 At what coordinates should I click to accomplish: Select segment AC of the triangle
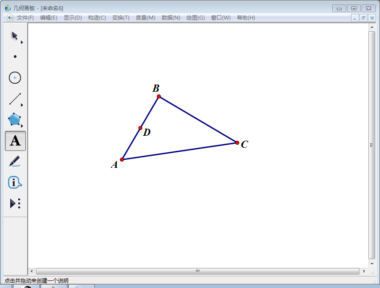pos(180,151)
